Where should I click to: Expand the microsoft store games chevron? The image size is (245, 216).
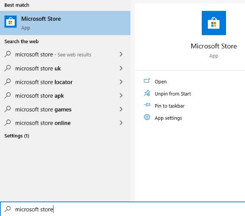[121, 109]
